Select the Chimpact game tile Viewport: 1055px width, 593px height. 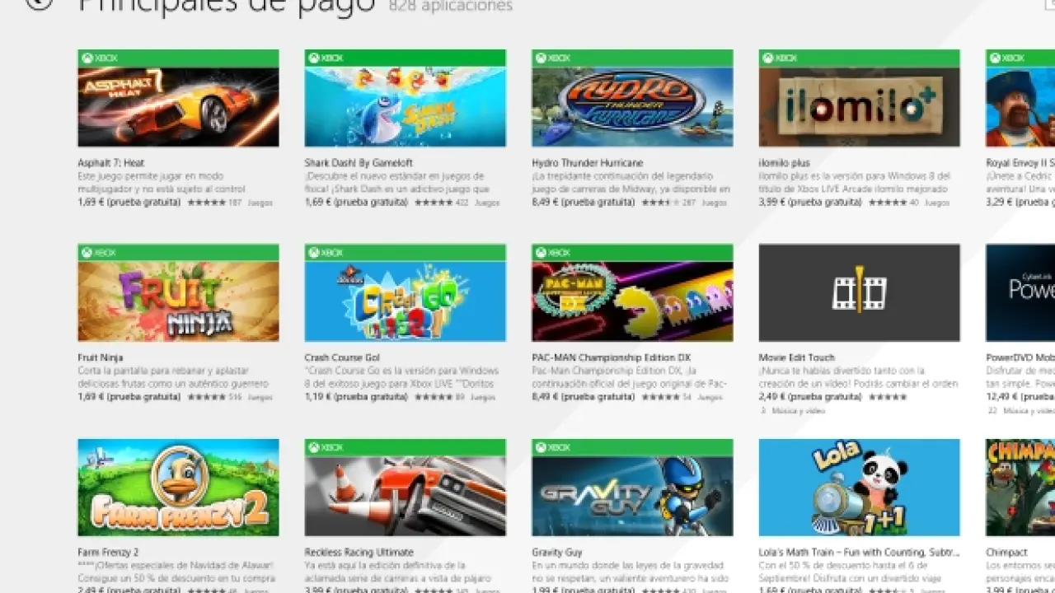point(1020,488)
